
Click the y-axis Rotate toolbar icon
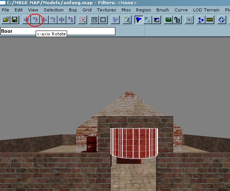[x=53, y=19]
